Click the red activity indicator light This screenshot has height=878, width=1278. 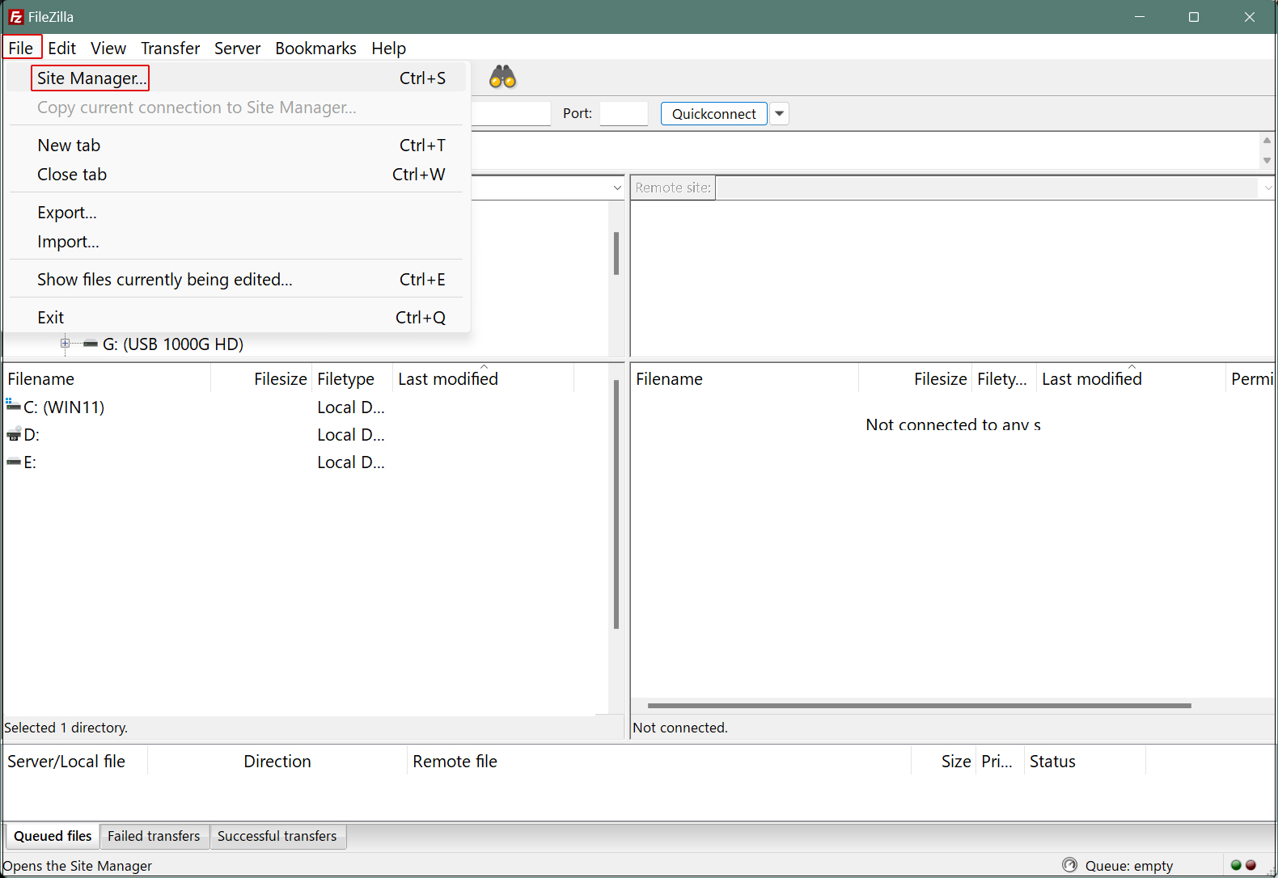(x=1250, y=865)
